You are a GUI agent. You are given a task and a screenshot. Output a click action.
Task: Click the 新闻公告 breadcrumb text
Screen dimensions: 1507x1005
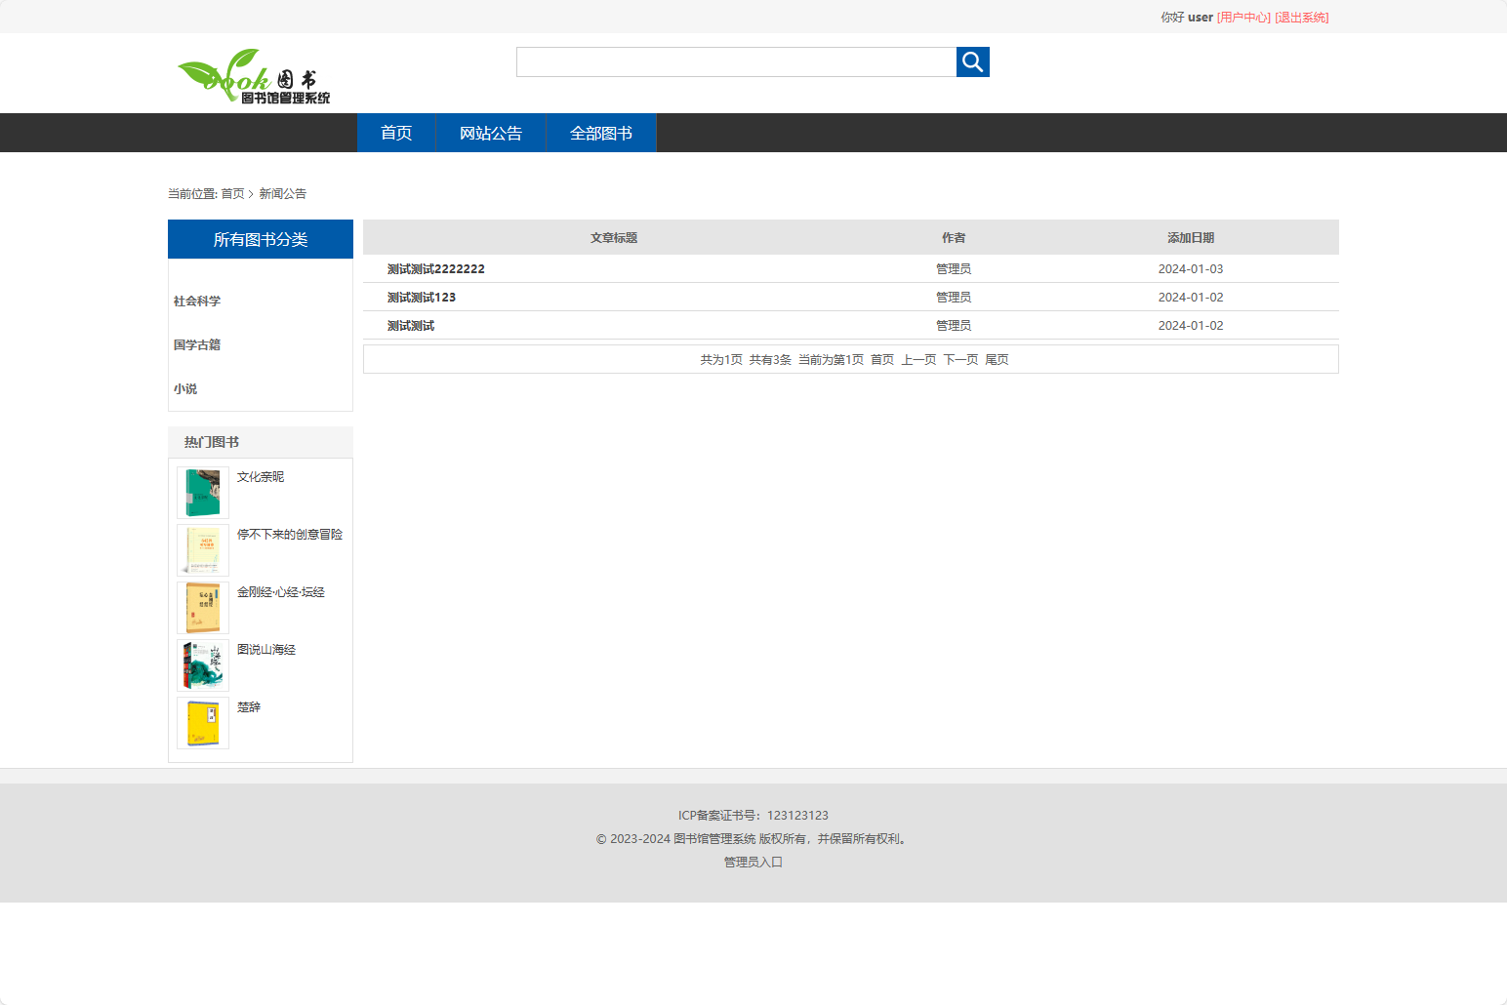tap(283, 194)
